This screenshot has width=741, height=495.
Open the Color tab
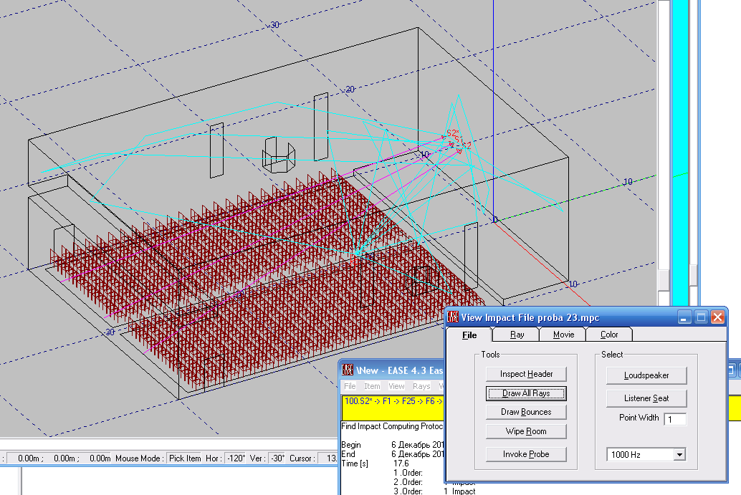coord(608,335)
